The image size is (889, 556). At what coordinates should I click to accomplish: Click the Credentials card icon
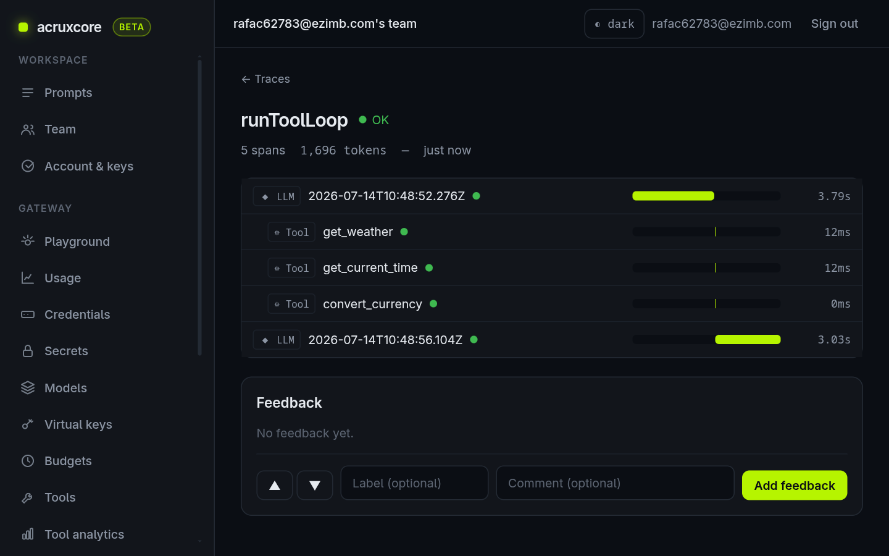coord(28,314)
